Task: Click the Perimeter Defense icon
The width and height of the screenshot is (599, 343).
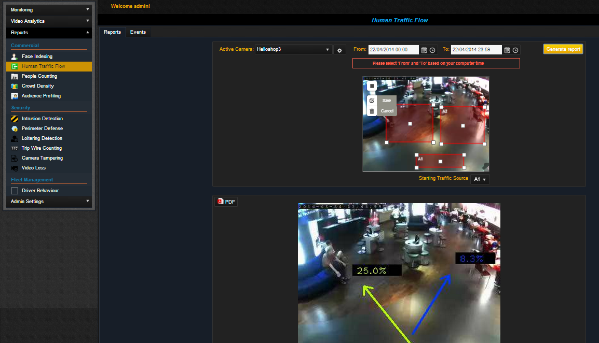Action: [15, 128]
